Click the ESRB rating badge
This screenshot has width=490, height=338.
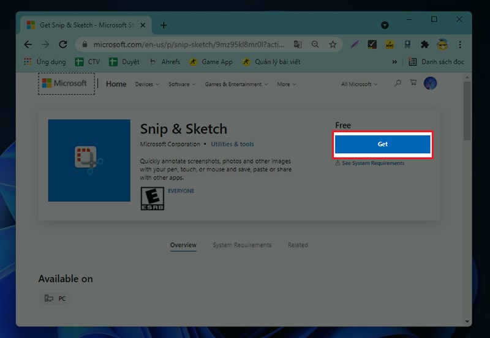coord(152,198)
